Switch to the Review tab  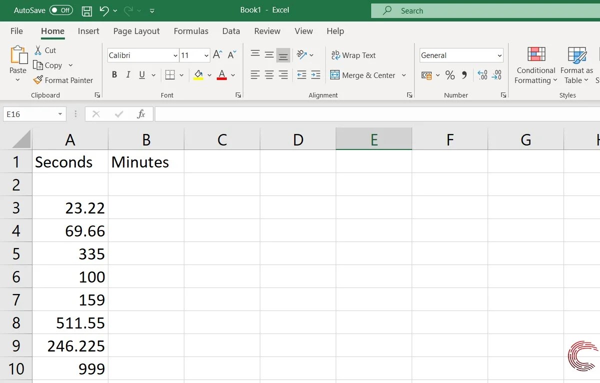[x=267, y=31]
